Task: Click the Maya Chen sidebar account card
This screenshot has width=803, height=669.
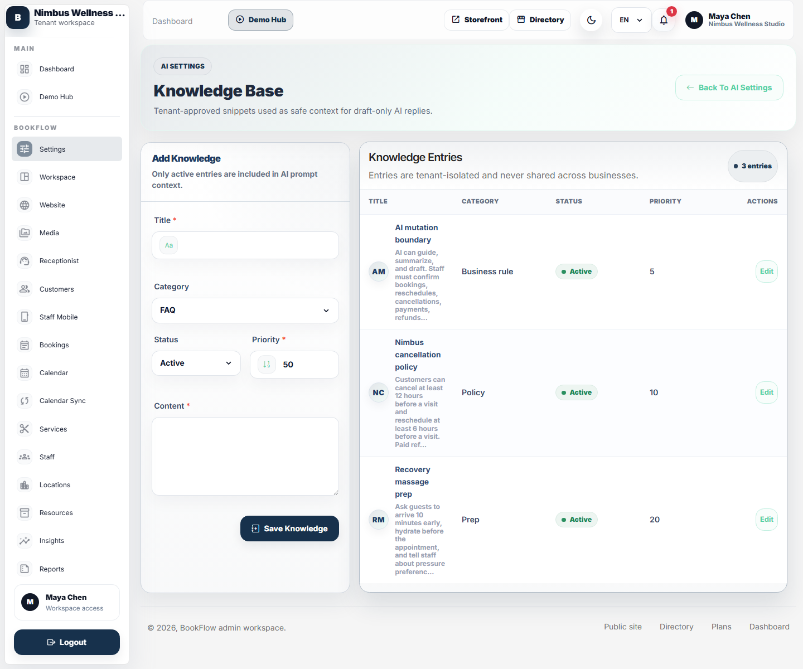Action: [x=67, y=602]
